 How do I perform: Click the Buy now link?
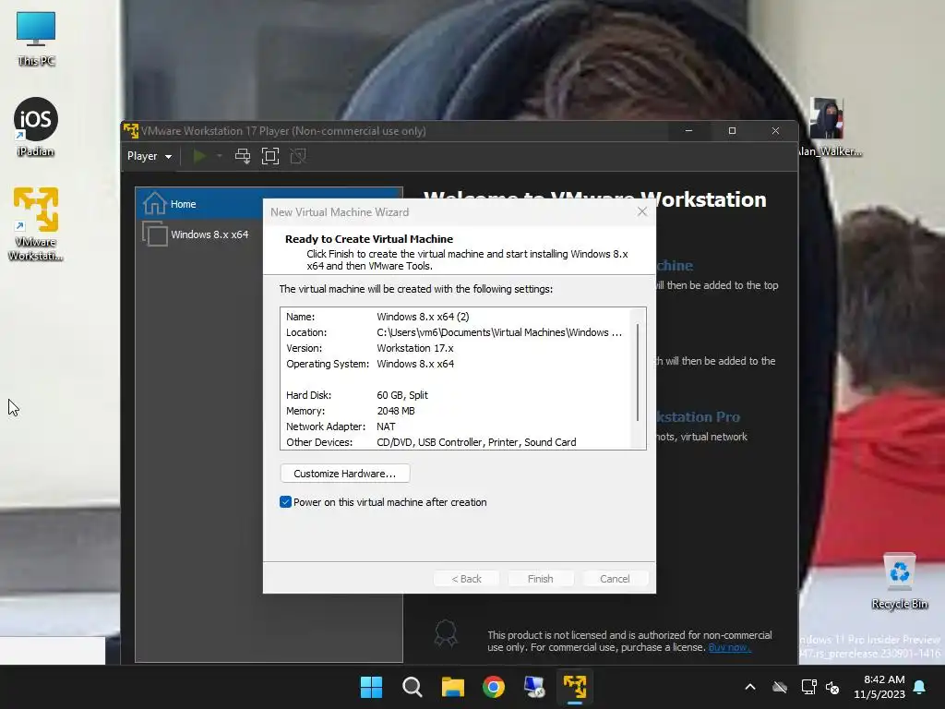[x=729, y=647]
